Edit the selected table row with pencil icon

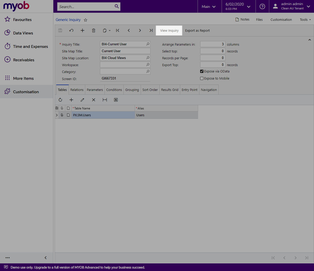82,100
